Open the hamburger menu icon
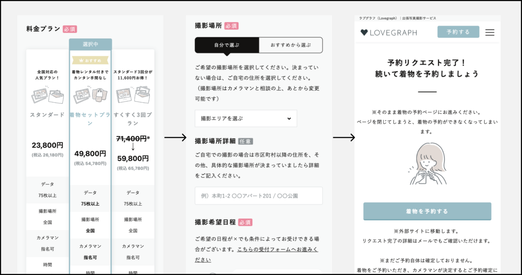This screenshot has height=275, width=522. pyautogui.click(x=490, y=32)
